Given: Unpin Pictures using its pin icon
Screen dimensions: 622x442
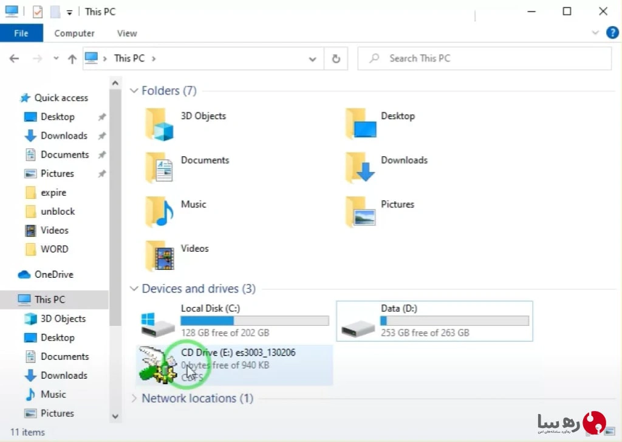Looking at the screenshot, I should point(102,173).
